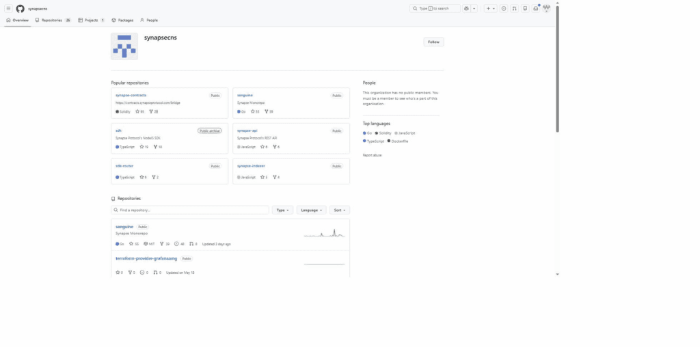Open the synapse-api repository

pyautogui.click(x=247, y=130)
